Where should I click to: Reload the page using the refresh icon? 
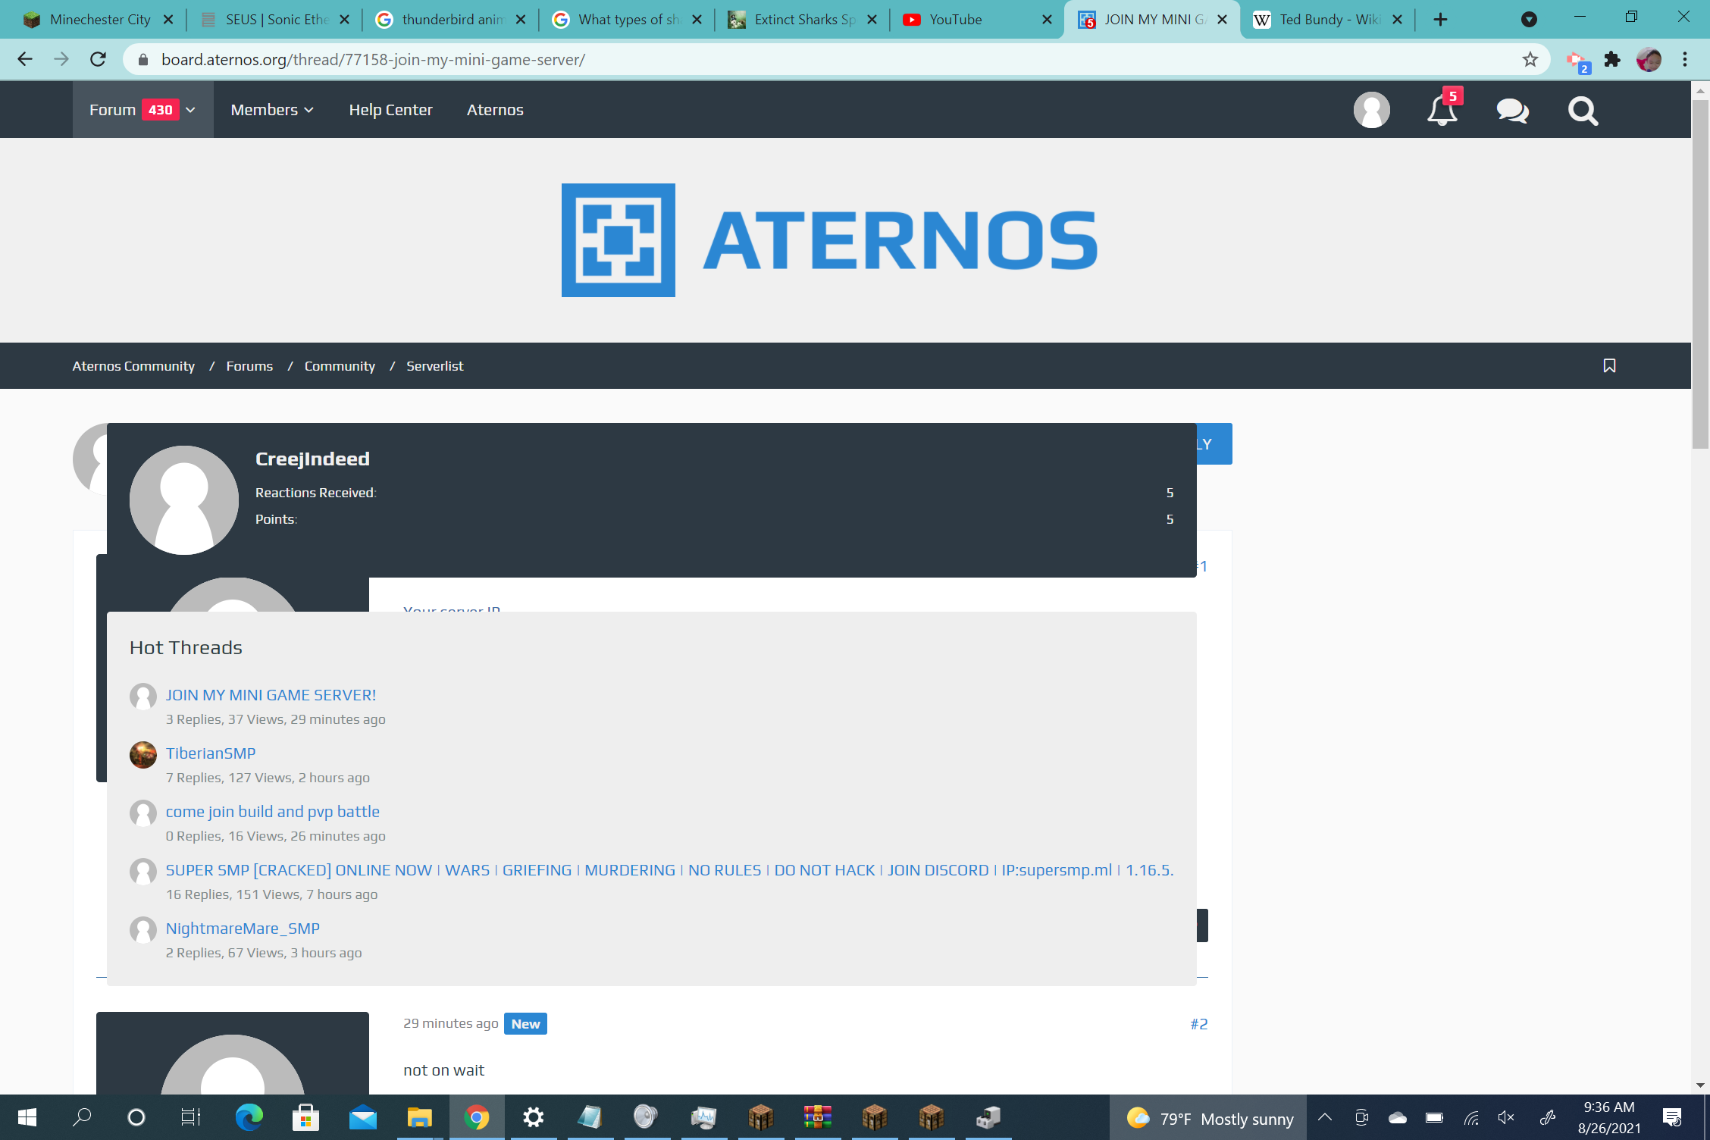click(98, 59)
